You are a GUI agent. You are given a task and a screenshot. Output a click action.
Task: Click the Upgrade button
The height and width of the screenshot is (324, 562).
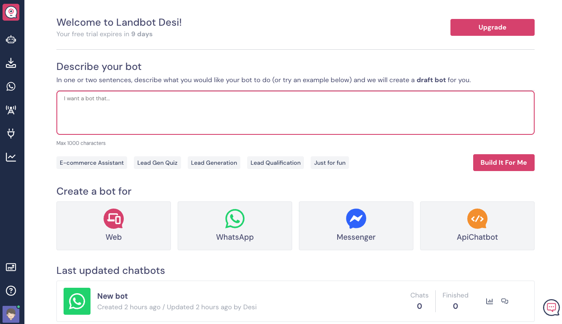pyautogui.click(x=492, y=27)
